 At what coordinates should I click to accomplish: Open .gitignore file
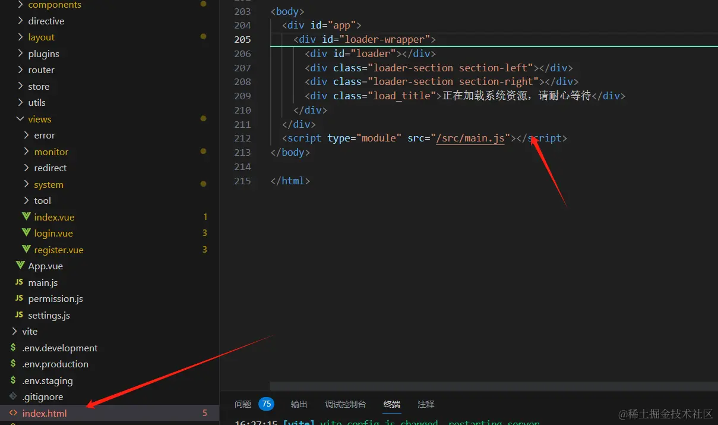pos(42,396)
